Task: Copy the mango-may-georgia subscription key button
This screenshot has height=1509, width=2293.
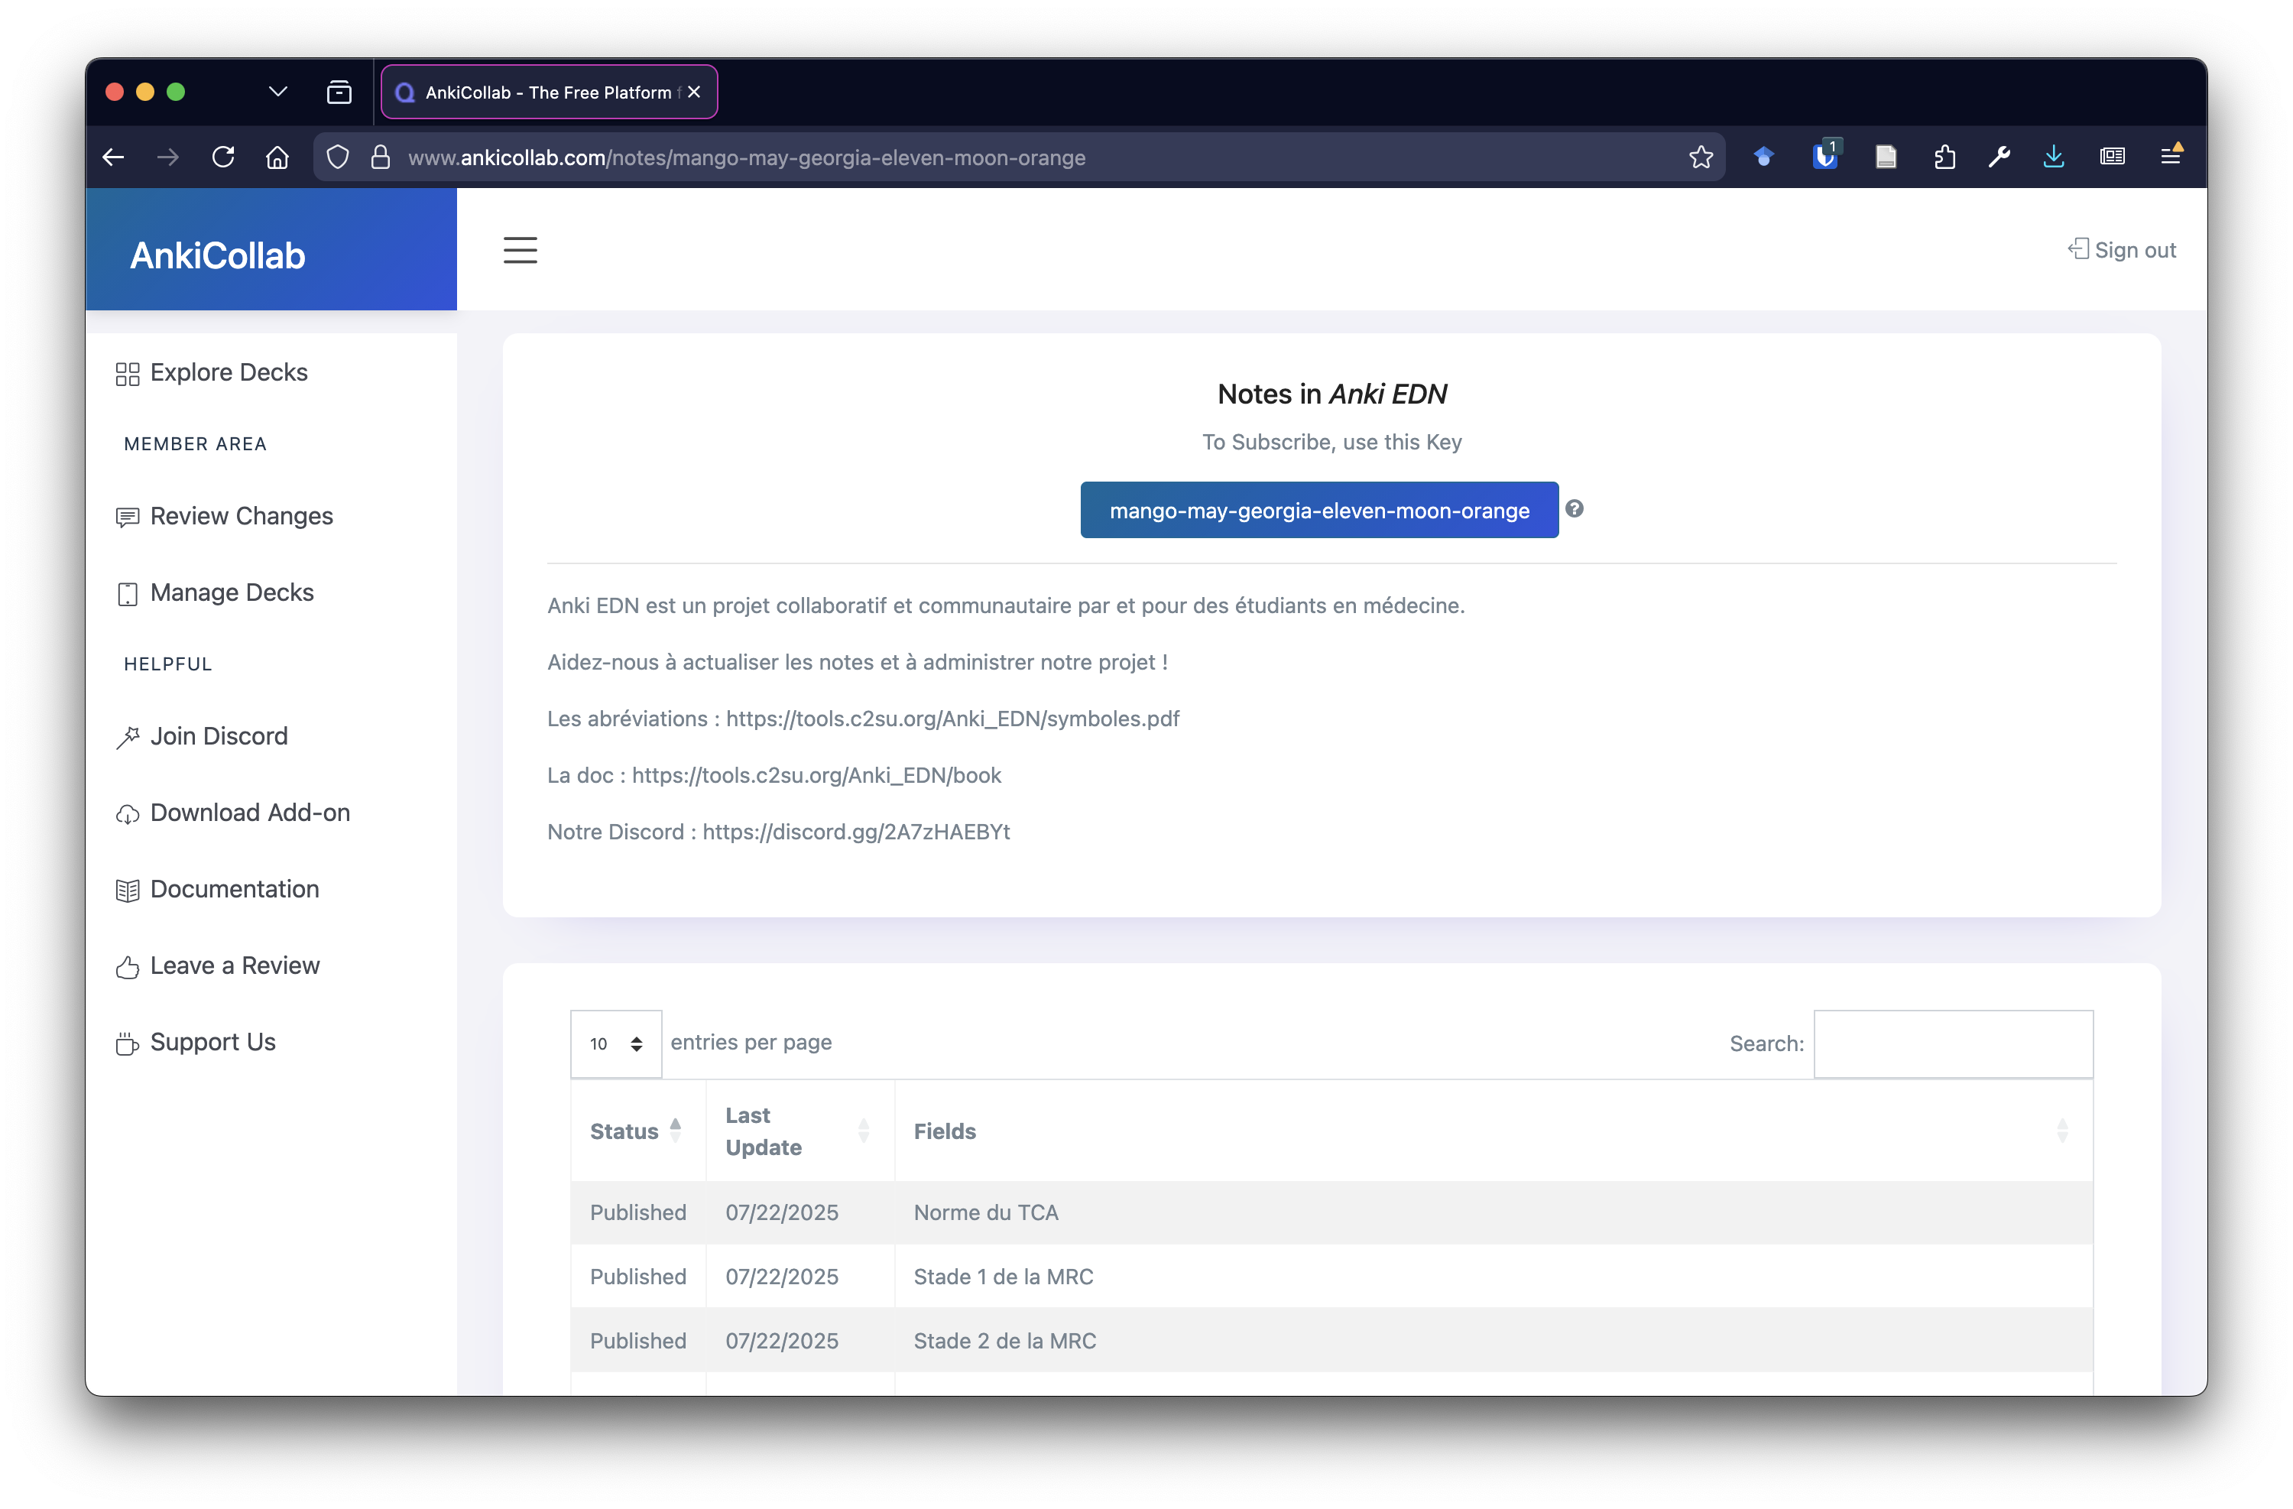Action: pos(1319,511)
